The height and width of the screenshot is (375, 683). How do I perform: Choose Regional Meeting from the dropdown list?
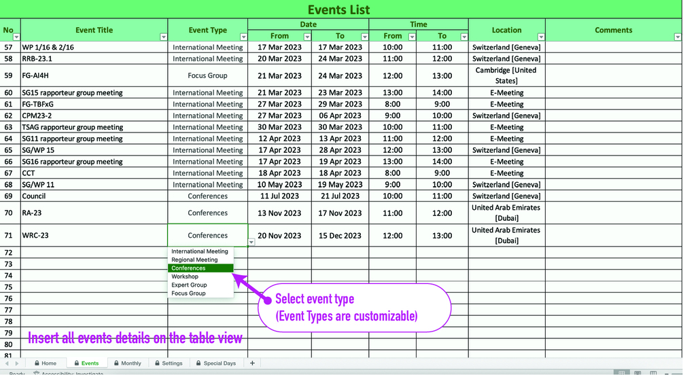200,260
